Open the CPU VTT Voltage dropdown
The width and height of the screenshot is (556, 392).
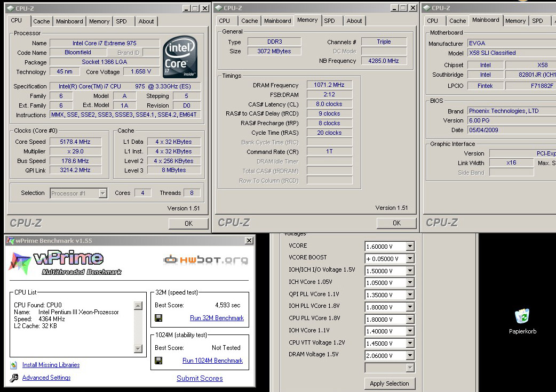(410, 343)
